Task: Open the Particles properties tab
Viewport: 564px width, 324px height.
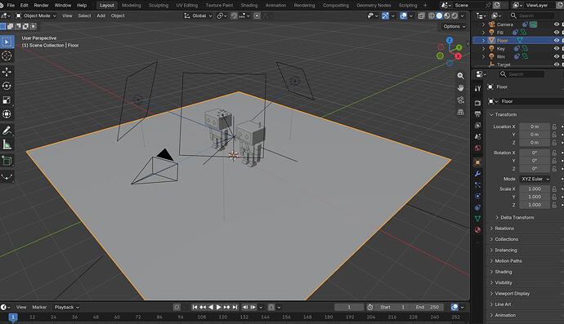Action: 477,185
